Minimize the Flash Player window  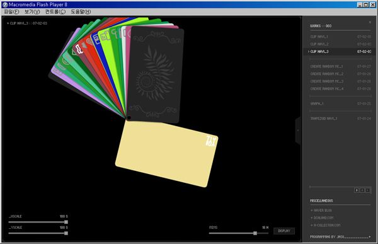click(x=360, y=4)
